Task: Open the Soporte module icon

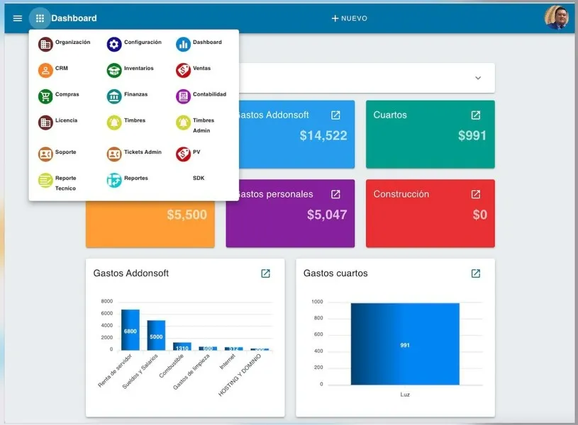Action: 44,153
